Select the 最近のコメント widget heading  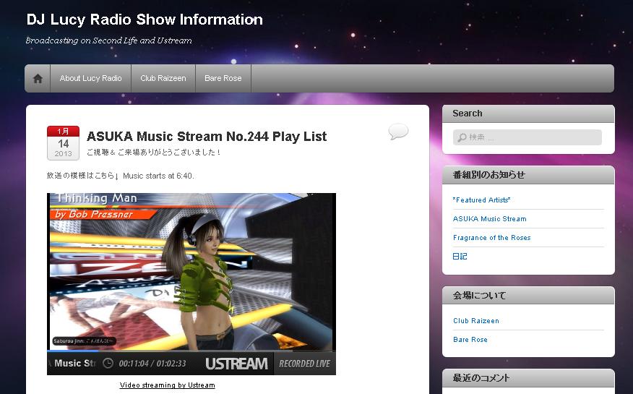click(481, 378)
